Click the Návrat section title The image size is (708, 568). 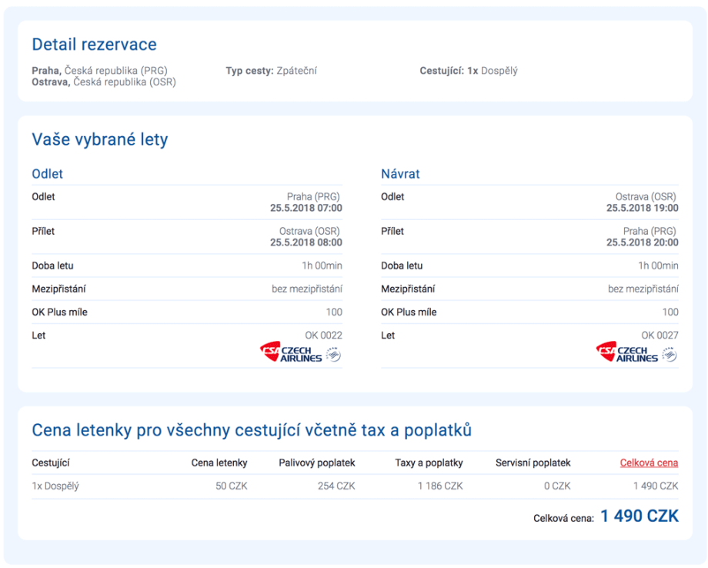click(x=400, y=174)
